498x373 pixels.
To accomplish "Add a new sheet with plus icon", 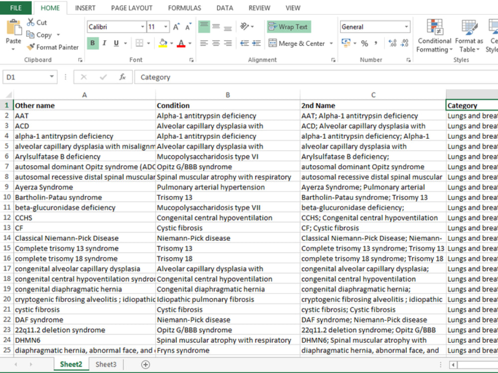I will click(x=145, y=365).
